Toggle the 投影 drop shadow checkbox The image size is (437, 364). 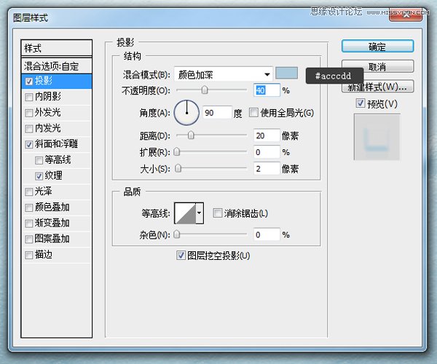coord(29,82)
